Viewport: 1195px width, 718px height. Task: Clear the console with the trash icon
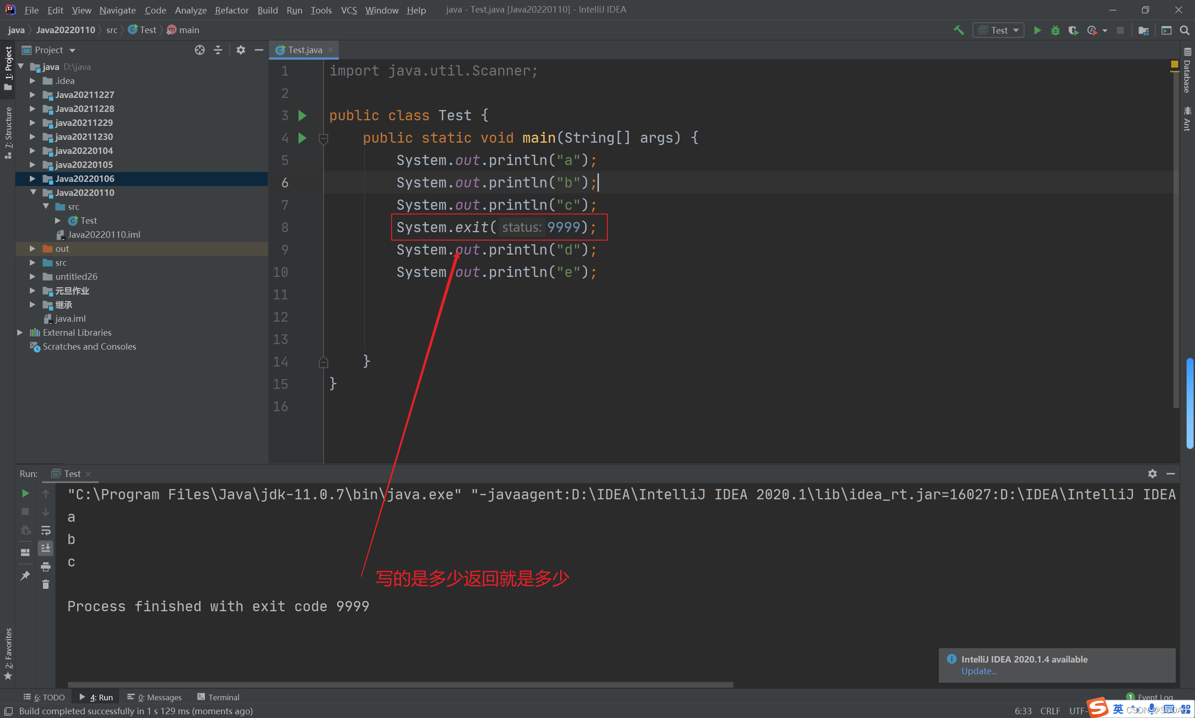click(46, 585)
